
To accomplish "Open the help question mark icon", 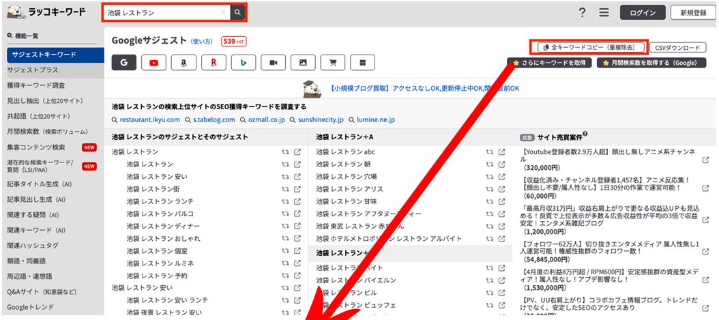I will coord(582,13).
